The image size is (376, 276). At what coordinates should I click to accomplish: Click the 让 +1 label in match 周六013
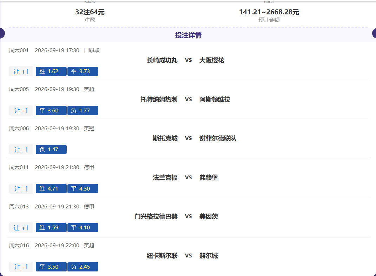(21, 228)
